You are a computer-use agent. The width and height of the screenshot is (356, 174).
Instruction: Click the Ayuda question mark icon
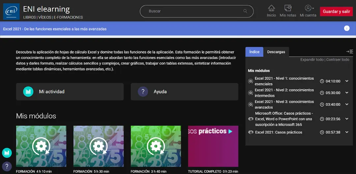(x=143, y=92)
